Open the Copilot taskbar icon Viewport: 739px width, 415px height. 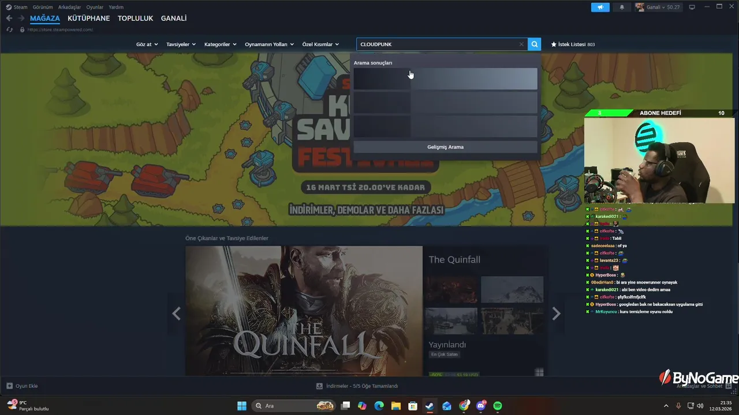tap(362, 406)
